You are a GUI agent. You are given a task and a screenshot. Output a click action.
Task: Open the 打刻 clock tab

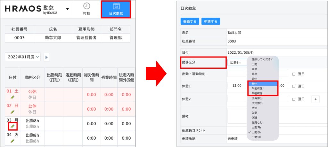[86, 9]
